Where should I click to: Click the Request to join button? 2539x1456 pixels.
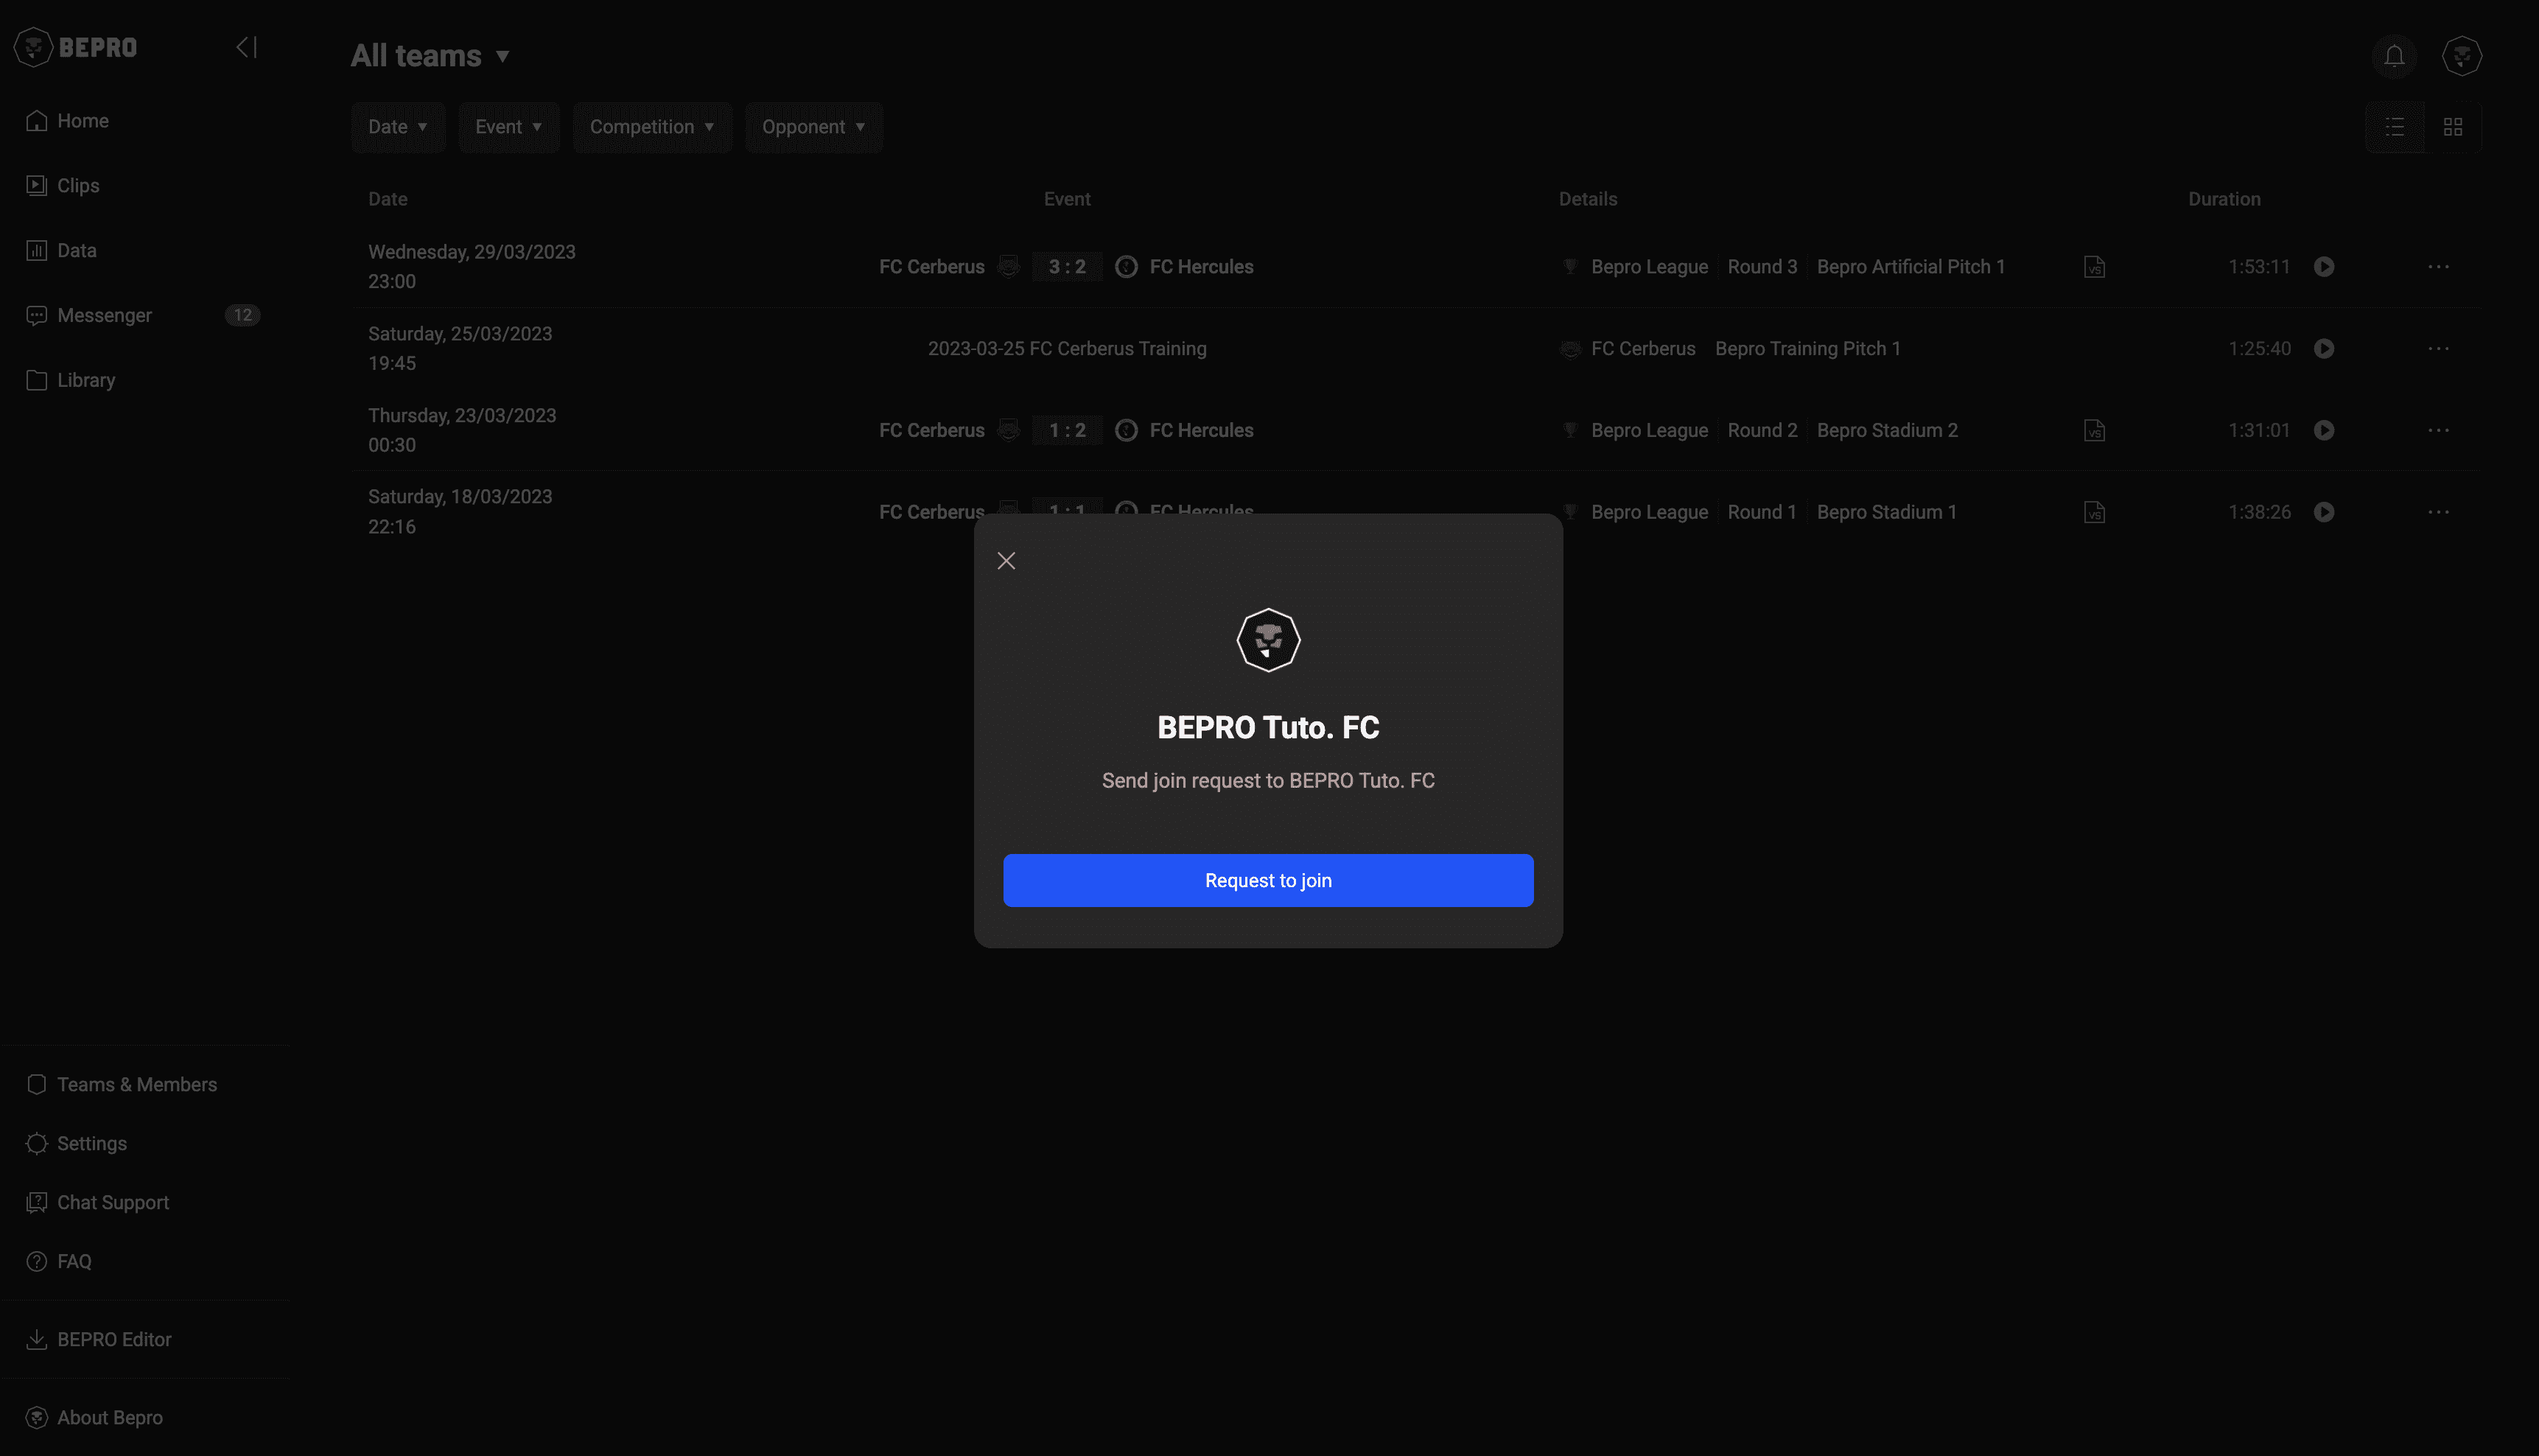click(x=1267, y=880)
